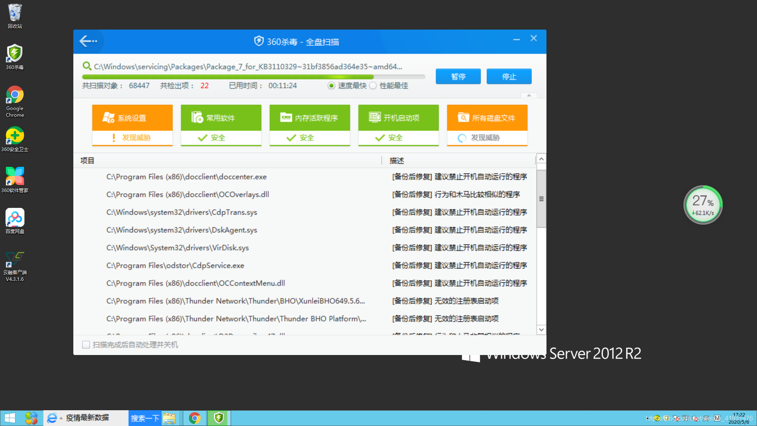Viewport: 757px width, 426px height.
Task: Open 百度网盘 desktop icon
Action: click(15, 218)
